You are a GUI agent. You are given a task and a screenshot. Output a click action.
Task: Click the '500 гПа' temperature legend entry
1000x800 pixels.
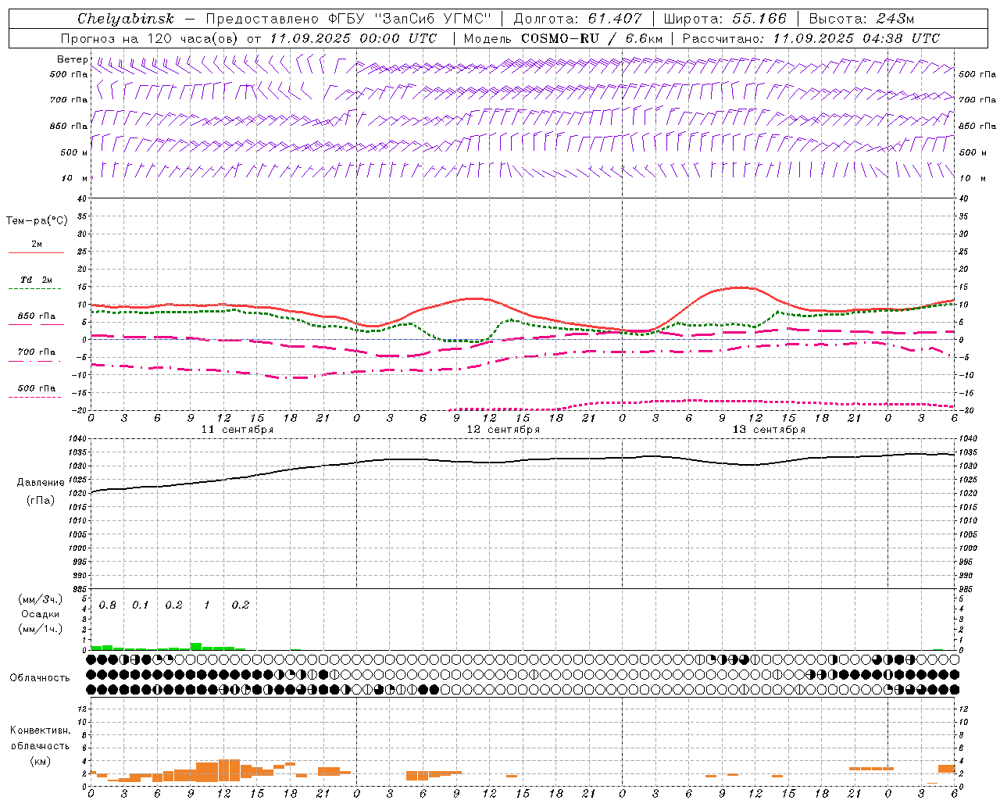[x=36, y=388]
